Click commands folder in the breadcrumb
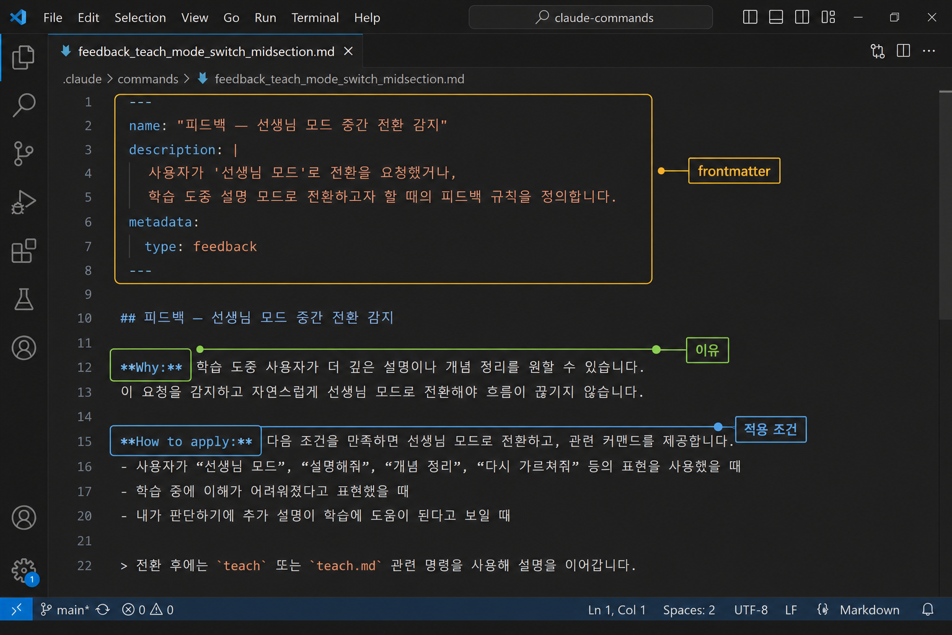This screenshot has height=635, width=952. [148, 79]
